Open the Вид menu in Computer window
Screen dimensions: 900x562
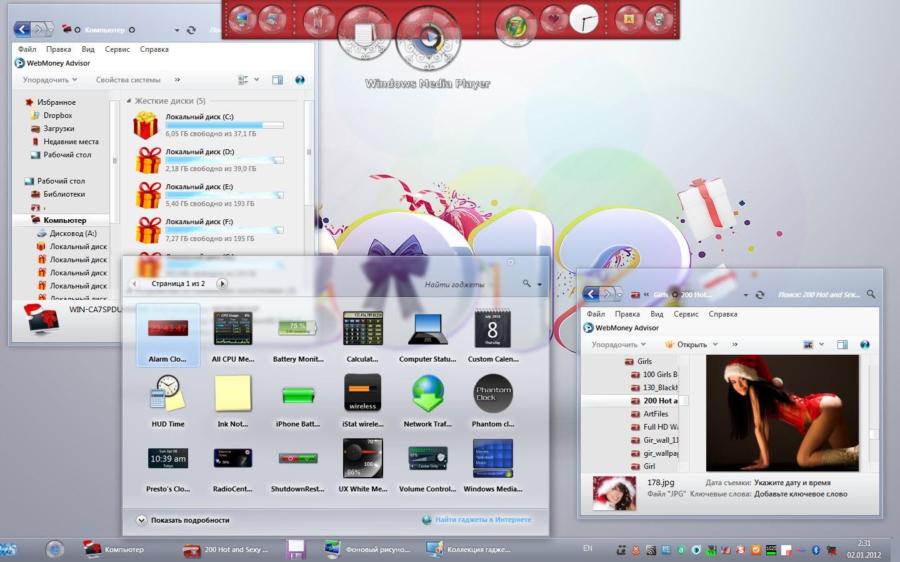point(88,49)
